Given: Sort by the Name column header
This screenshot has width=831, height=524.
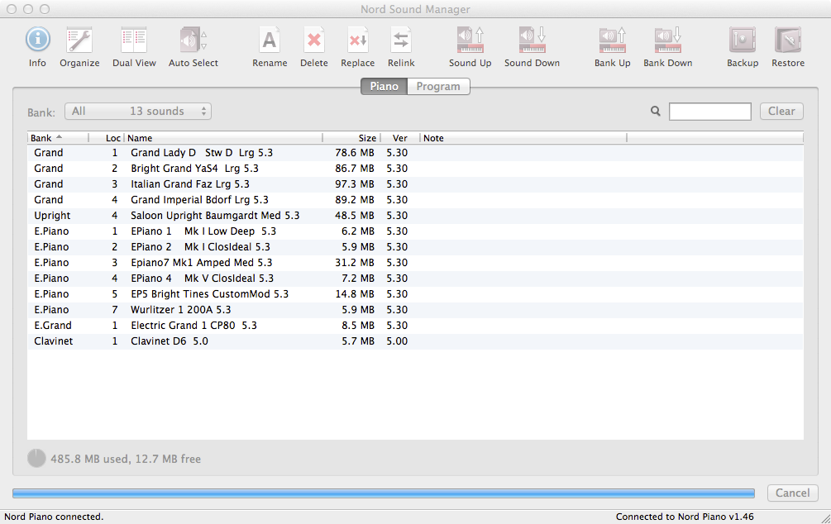Looking at the screenshot, I should coord(223,138).
